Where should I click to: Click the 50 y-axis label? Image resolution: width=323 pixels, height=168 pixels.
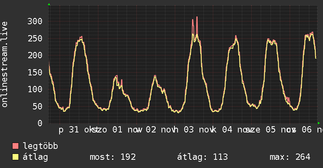click(x=37, y=106)
